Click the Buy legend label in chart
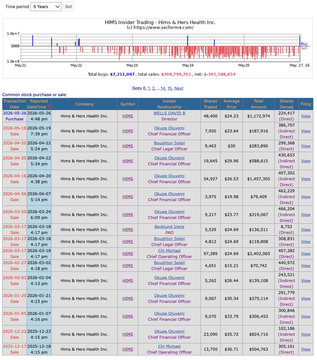 [x=304, y=44]
